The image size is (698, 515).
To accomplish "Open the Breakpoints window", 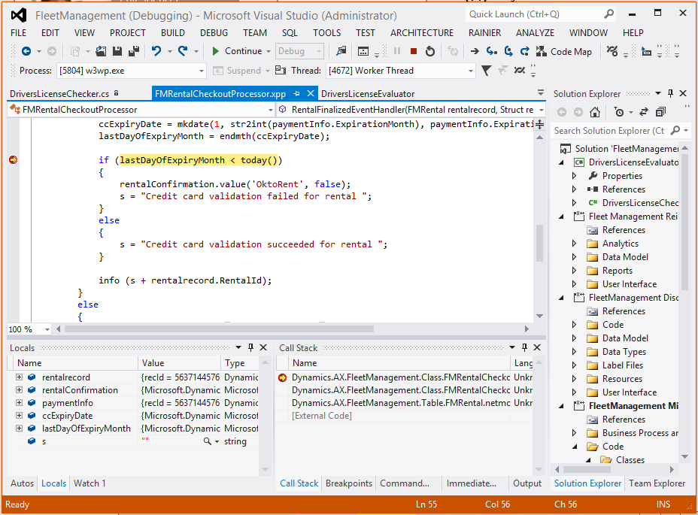I will pyautogui.click(x=348, y=483).
